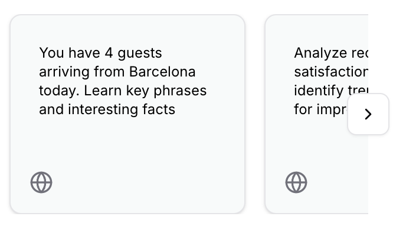Open the Barcelona guests suggestion card
The width and height of the screenshot is (406, 233).
pos(127,114)
